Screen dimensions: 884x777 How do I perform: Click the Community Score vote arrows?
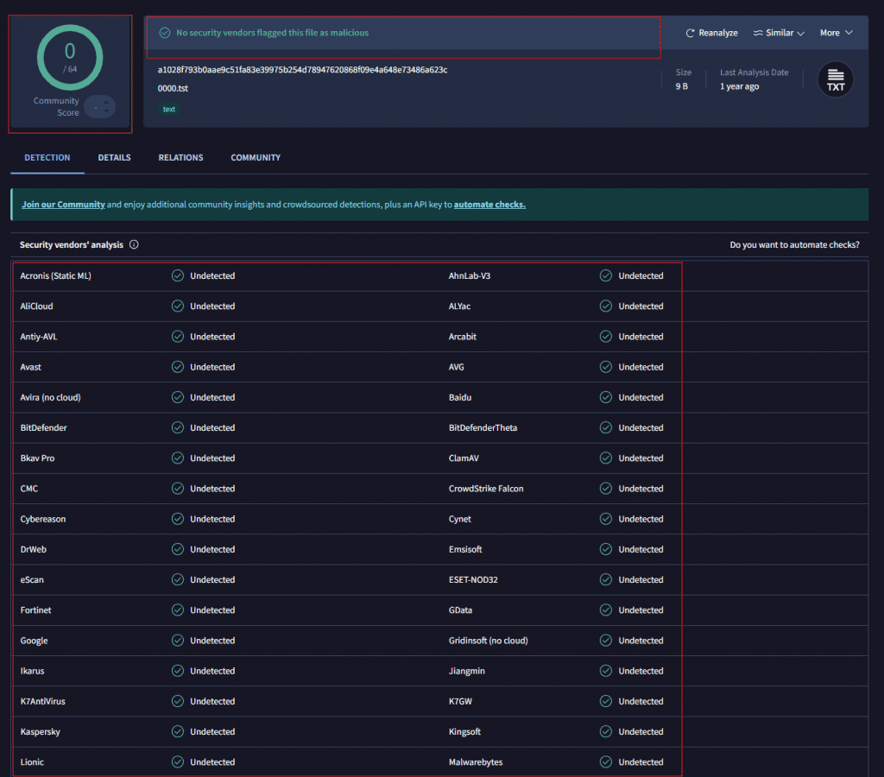tap(100, 107)
